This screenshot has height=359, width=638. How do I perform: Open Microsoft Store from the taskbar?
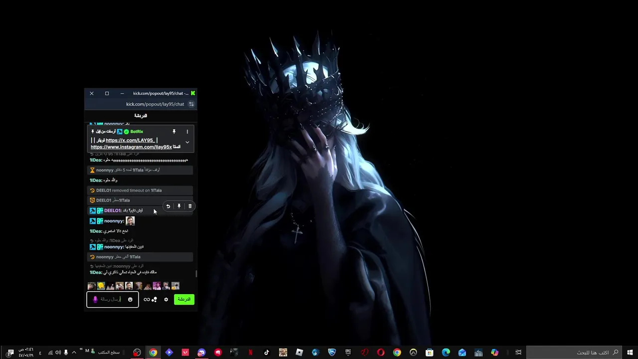(x=429, y=353)
